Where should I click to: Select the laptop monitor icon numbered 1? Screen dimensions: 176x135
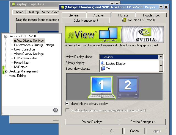point(101,88)
